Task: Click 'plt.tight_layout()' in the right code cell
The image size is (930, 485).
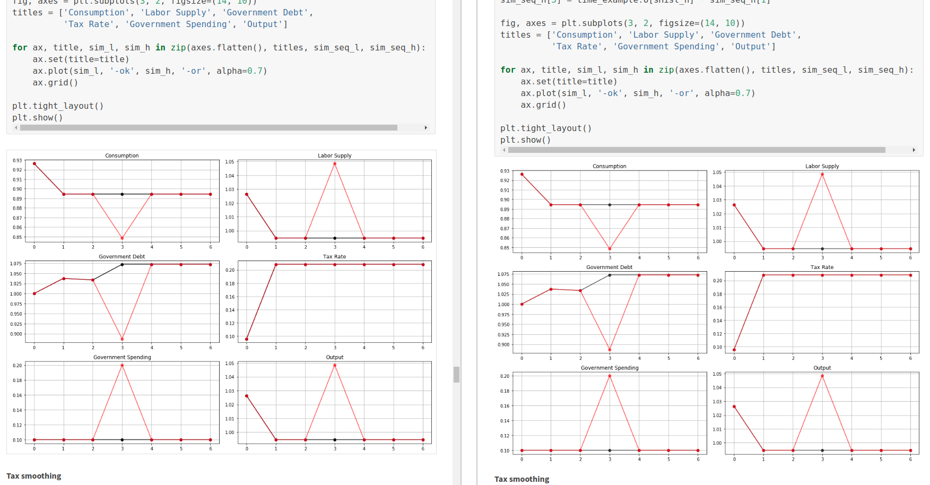Action: pyautogui.click(x=546, y=128)
